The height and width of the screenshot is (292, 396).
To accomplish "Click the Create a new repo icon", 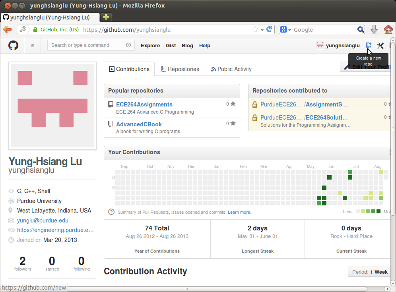I will click(x=369, y=46).
